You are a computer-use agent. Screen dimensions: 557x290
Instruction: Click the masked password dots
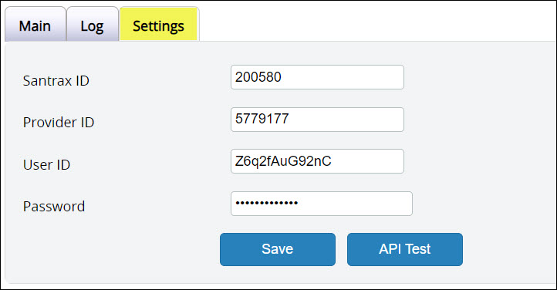(x=266, y=203)
